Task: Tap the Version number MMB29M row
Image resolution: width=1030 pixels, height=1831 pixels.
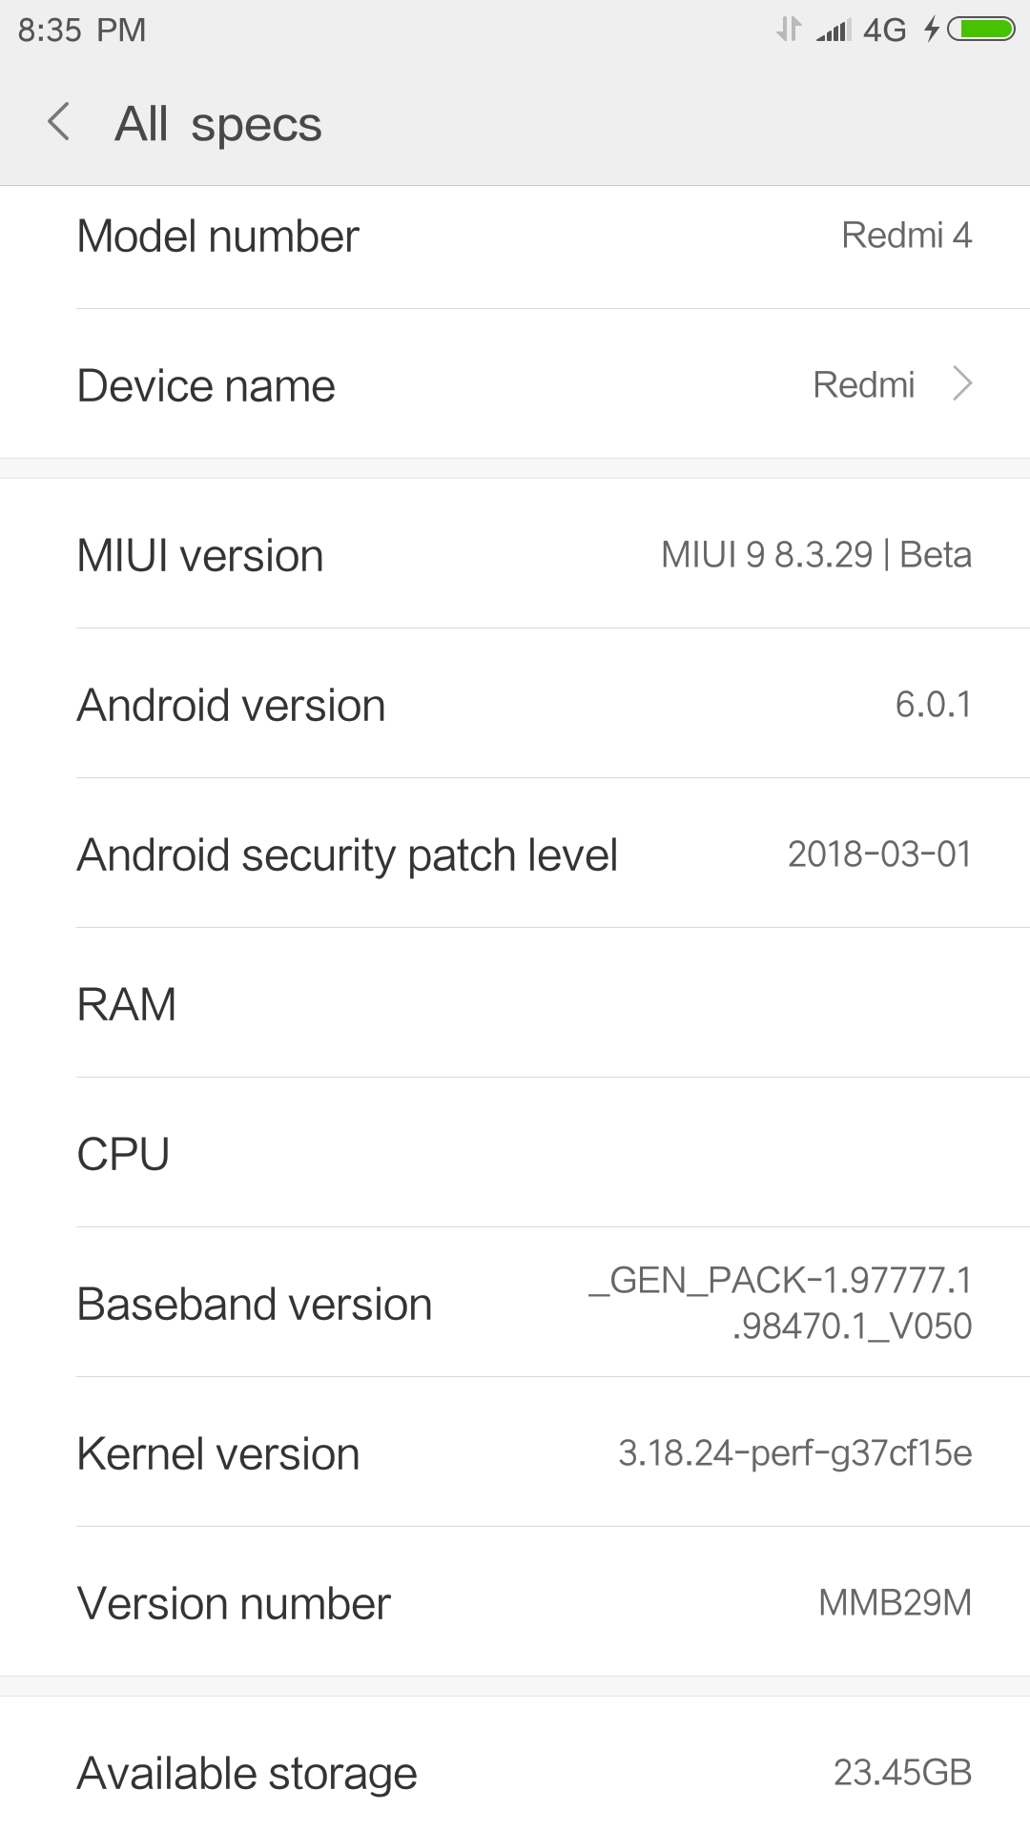Action: [x=515, y=1603]
